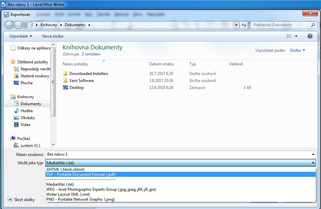321x209 pixels.
Task: Click the blue help question mark icon
Action: coord(310,36)
